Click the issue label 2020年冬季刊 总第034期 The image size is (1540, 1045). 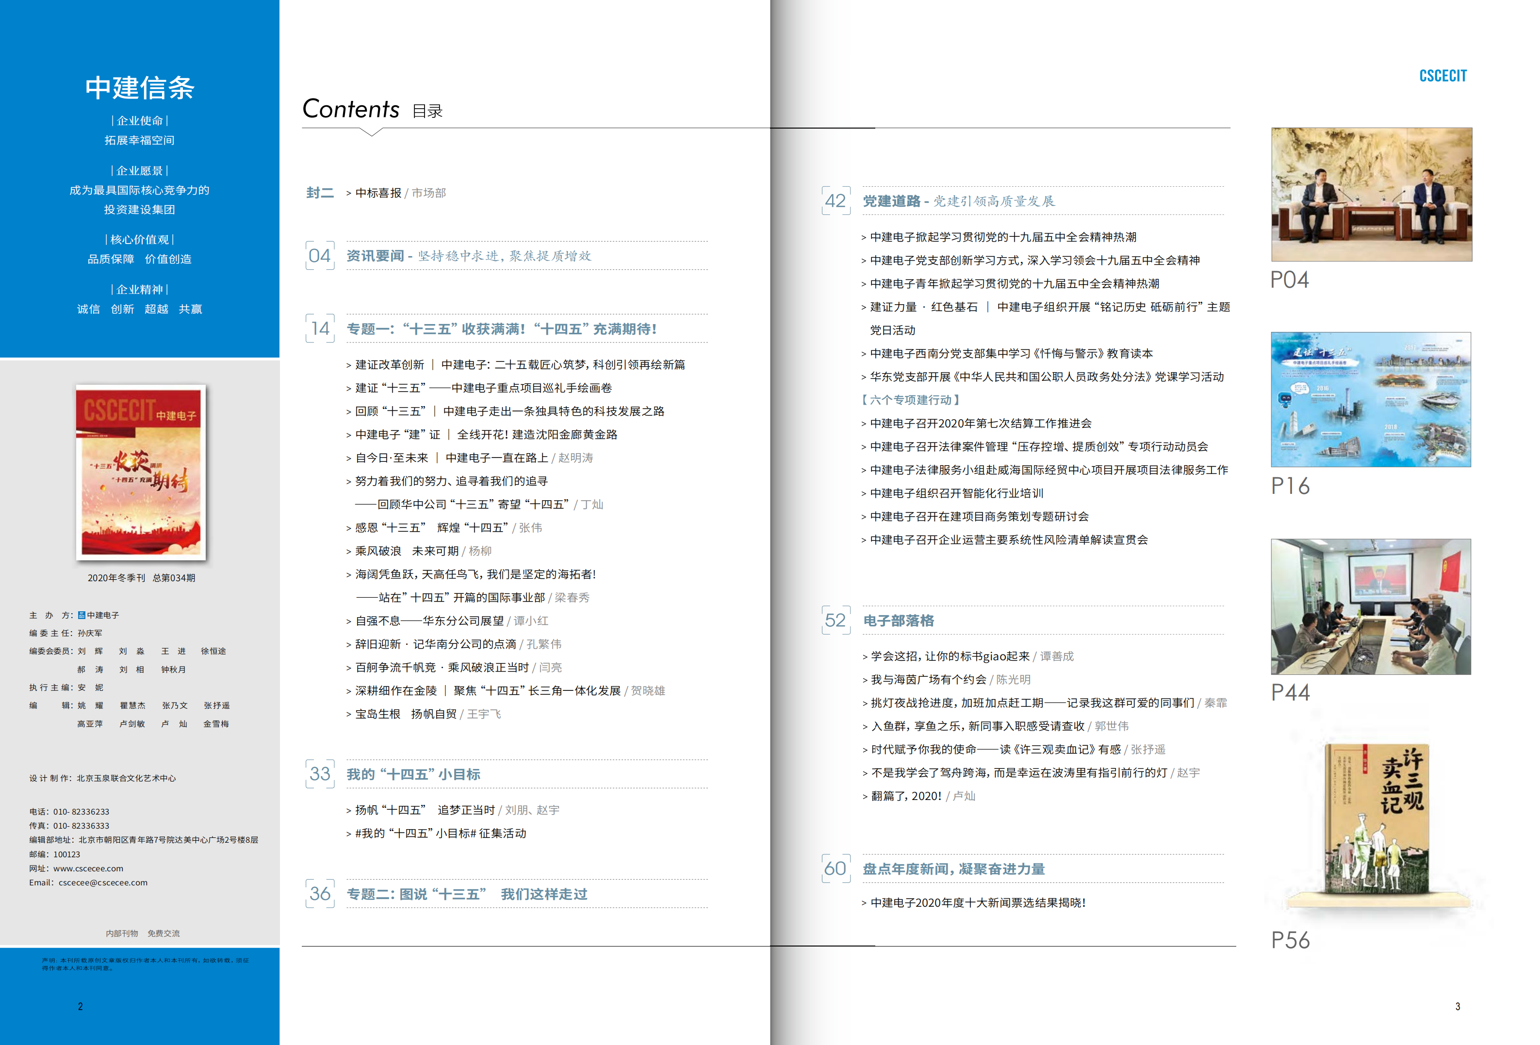[141, 578]
